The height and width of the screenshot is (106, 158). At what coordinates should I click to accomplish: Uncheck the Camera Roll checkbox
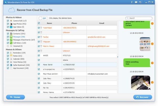[x=8, y=21]
